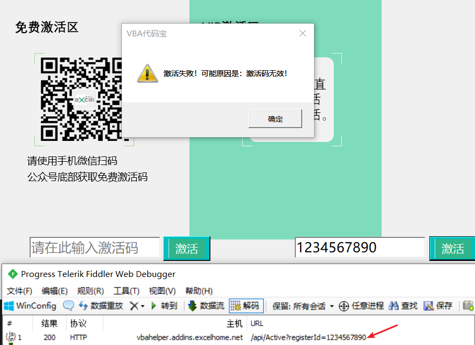Screen dimensions: 475x345
Task: Close the VBA代码宝 message dialog
Action: coord(302,33)
